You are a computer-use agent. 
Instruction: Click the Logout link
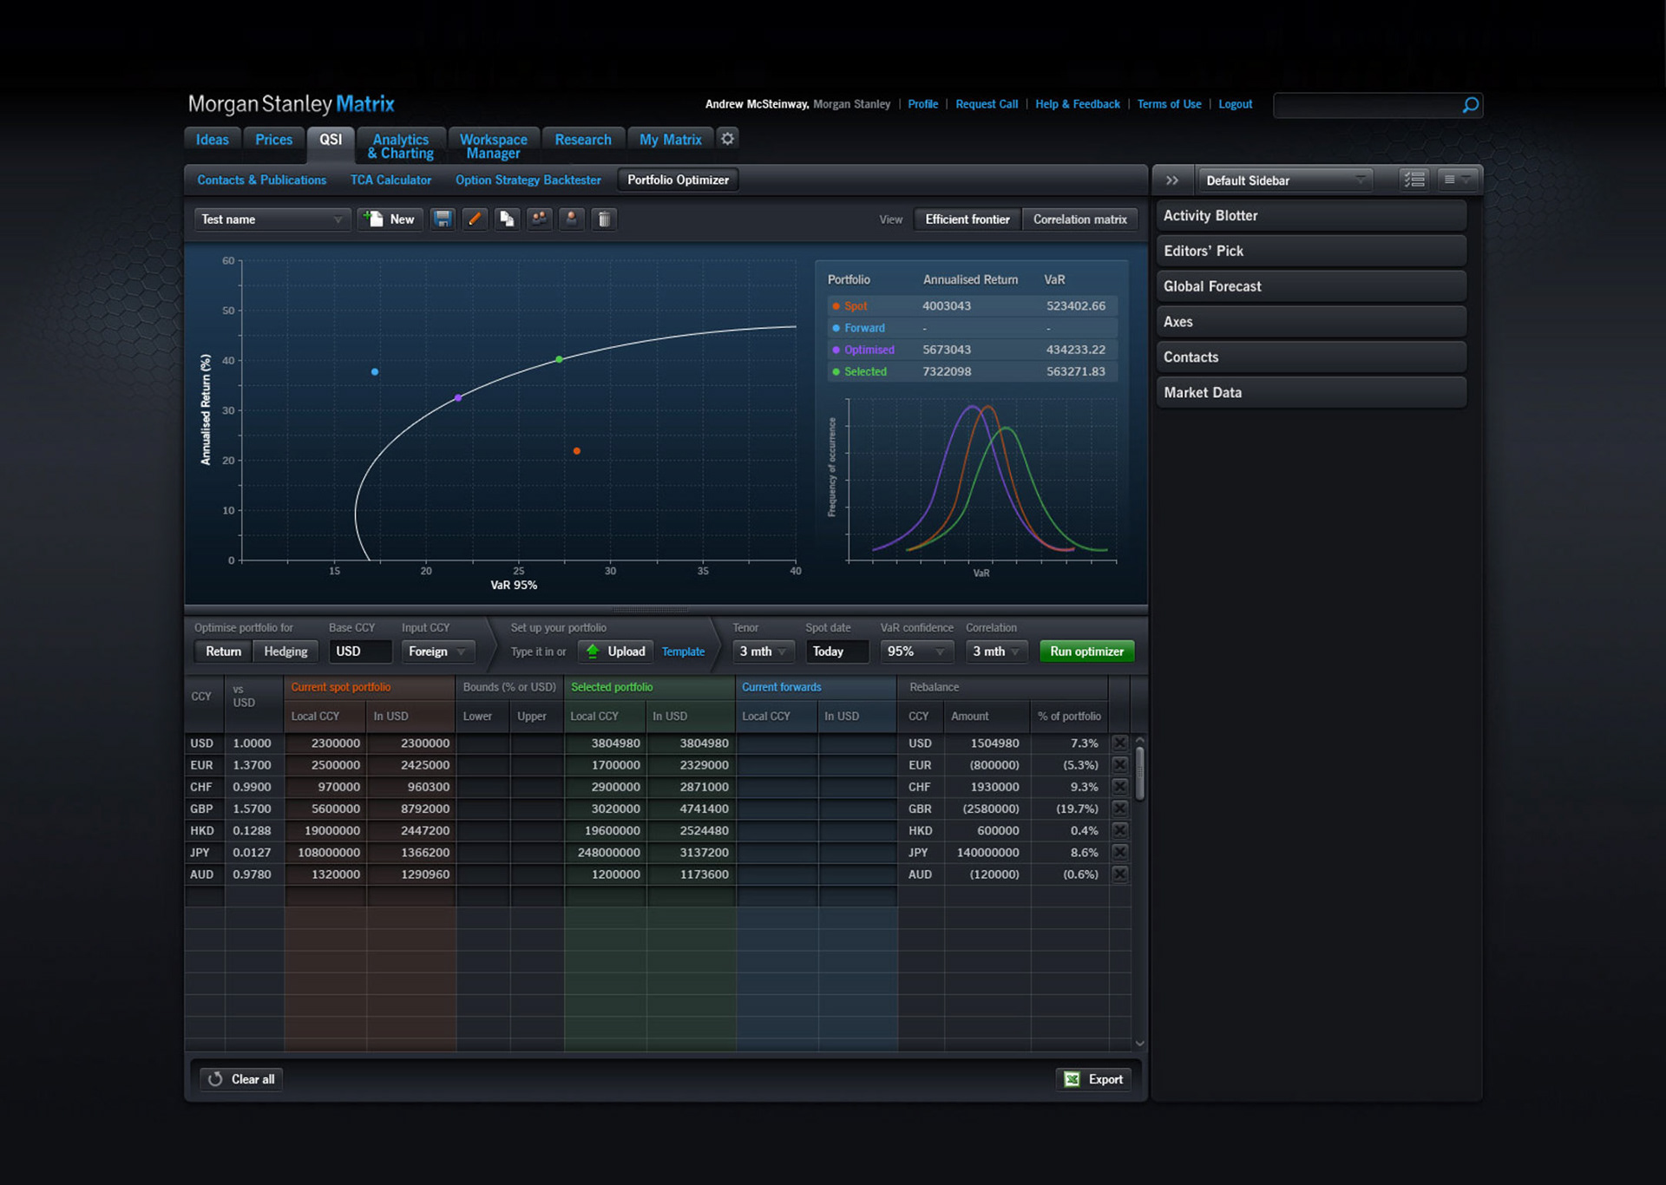(1236, 104)
